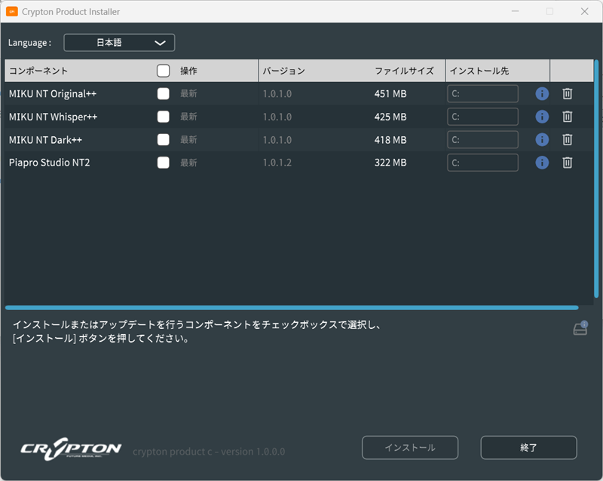Show info for Piapro Studio NT2

coord(542,163)
